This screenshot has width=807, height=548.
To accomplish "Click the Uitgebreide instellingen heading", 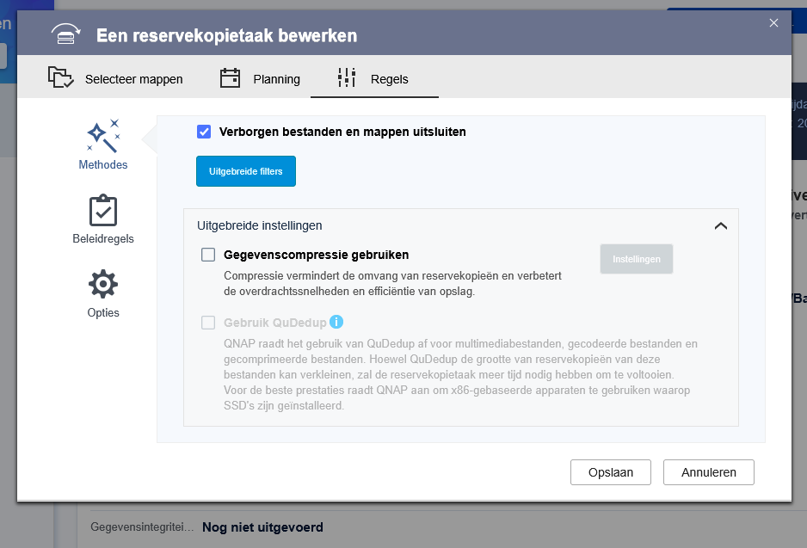I will click(260, 225).
